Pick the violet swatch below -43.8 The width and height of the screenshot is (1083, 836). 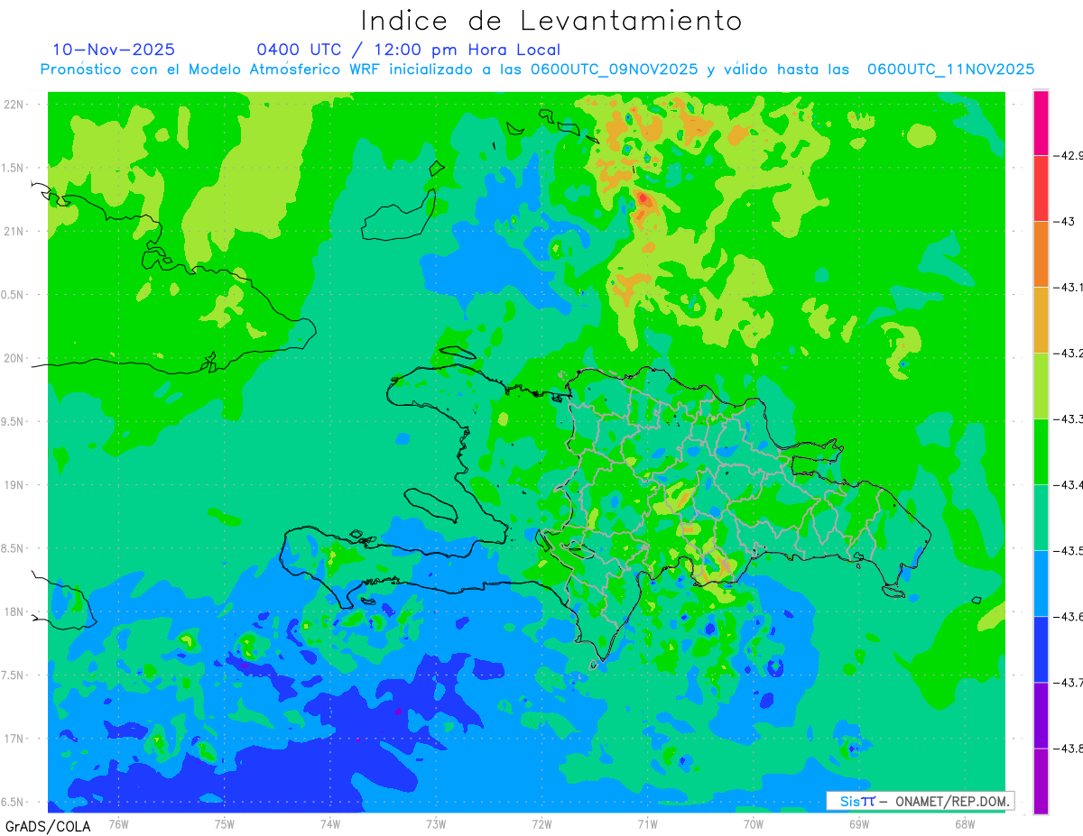point(1041,781)
